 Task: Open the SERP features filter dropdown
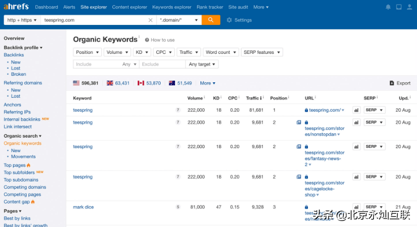(261, 52)
